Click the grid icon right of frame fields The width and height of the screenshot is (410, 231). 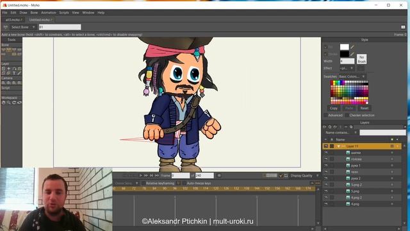219,175
